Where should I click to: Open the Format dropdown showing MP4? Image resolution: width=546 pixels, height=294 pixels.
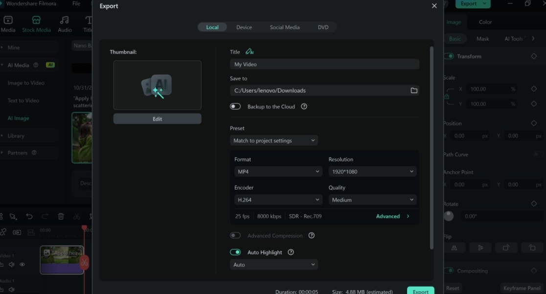point(277,171)
